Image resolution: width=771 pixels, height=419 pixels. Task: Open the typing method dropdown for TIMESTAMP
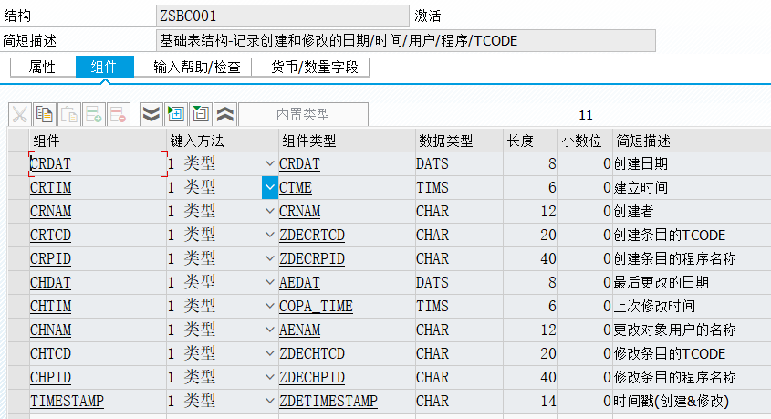(x=269, y=401)
